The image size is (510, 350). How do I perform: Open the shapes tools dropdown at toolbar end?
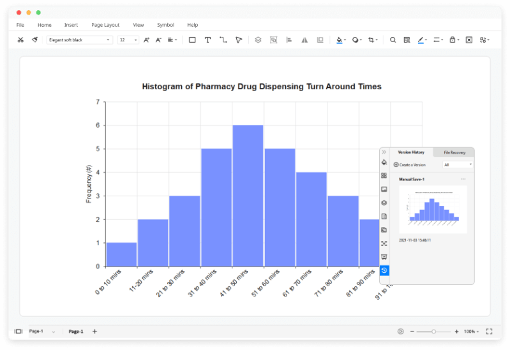(484, 40)
